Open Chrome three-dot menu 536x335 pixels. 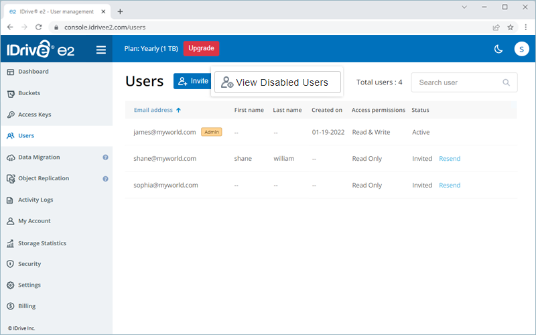[526, 27]
